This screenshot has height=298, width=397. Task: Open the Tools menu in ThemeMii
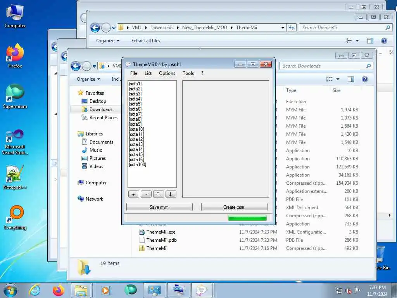188,73
